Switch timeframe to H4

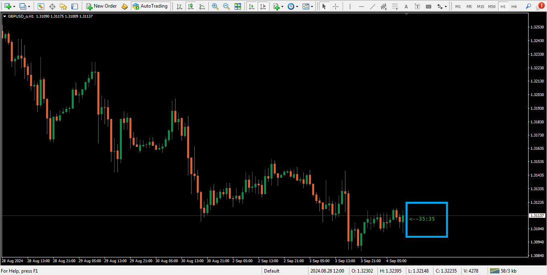(514, 7)
